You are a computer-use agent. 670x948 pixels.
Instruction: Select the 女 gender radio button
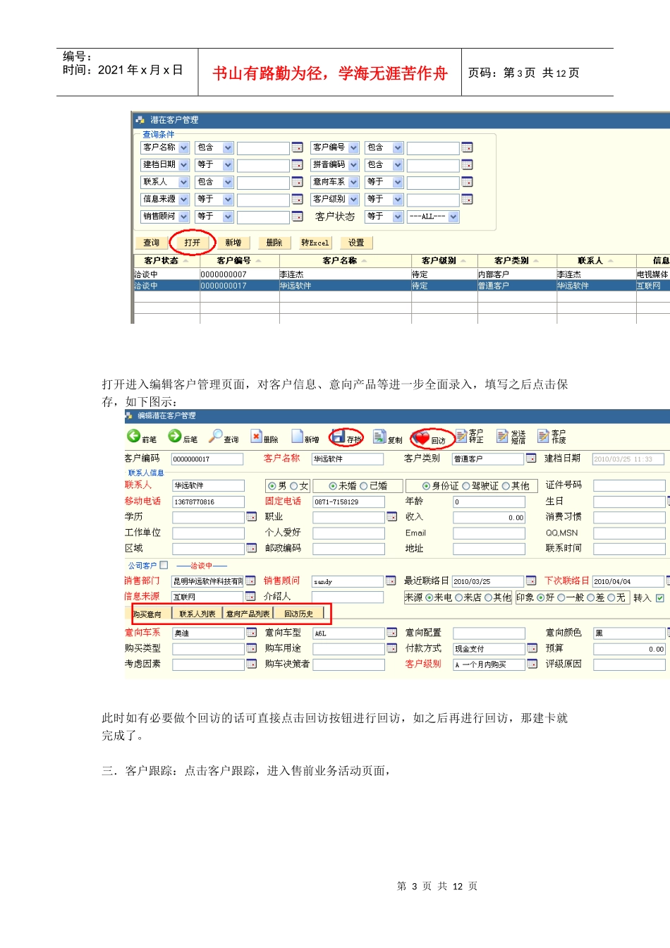[294, 486]
